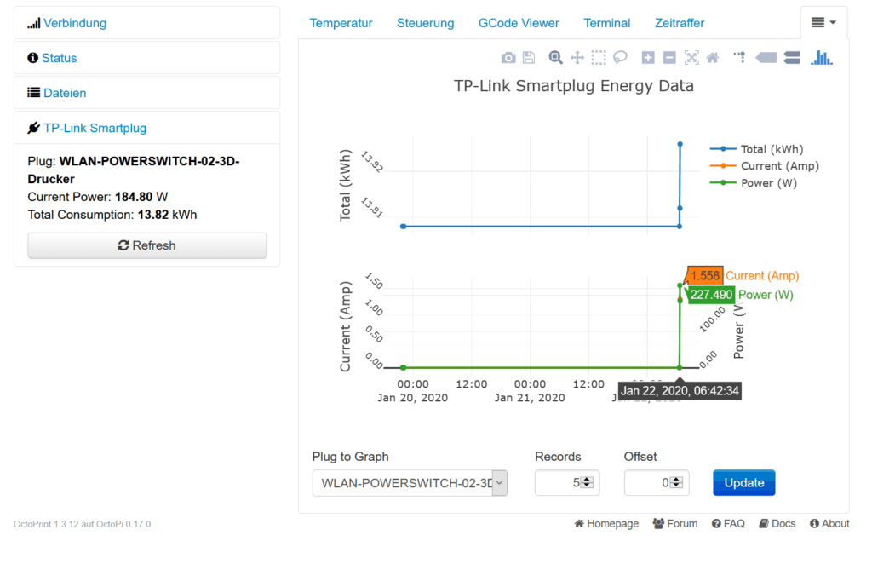
Task: Toggle Total (kWh) trace in legend
Action: pyautogui.click(x=757, y=149)
